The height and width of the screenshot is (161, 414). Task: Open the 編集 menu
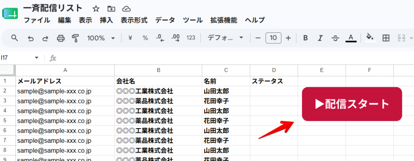[65, 20]
